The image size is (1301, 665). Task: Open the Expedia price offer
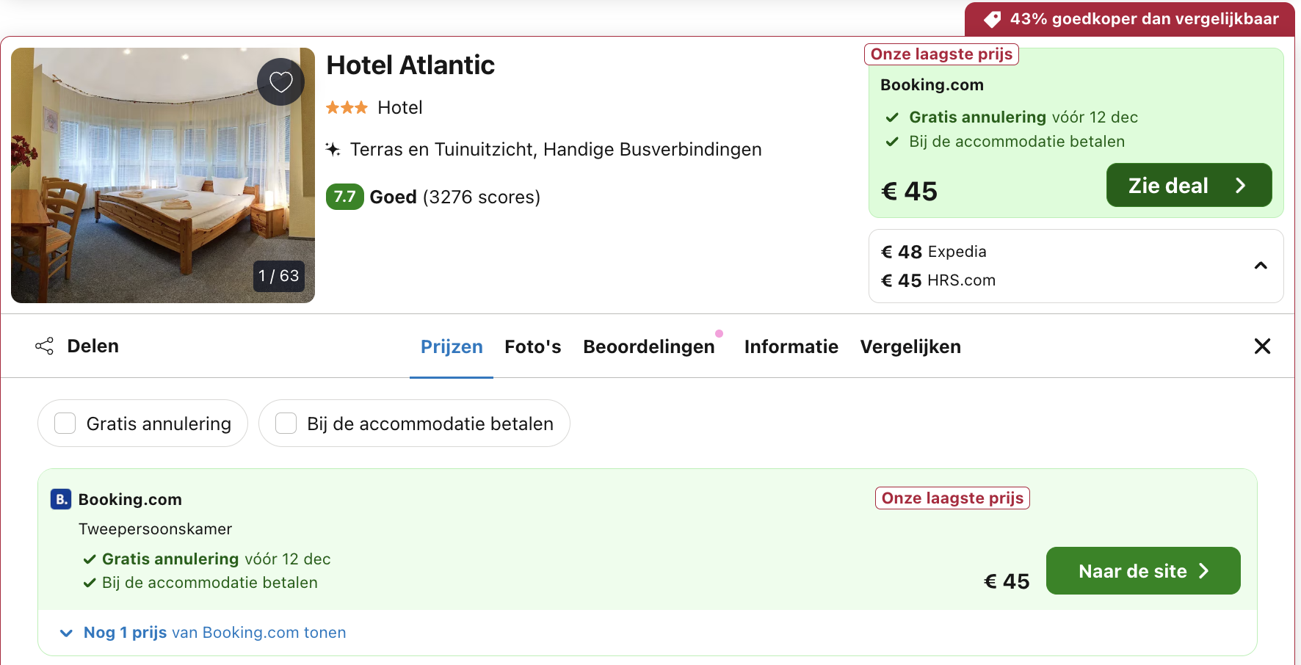click(x=933, y=251)
